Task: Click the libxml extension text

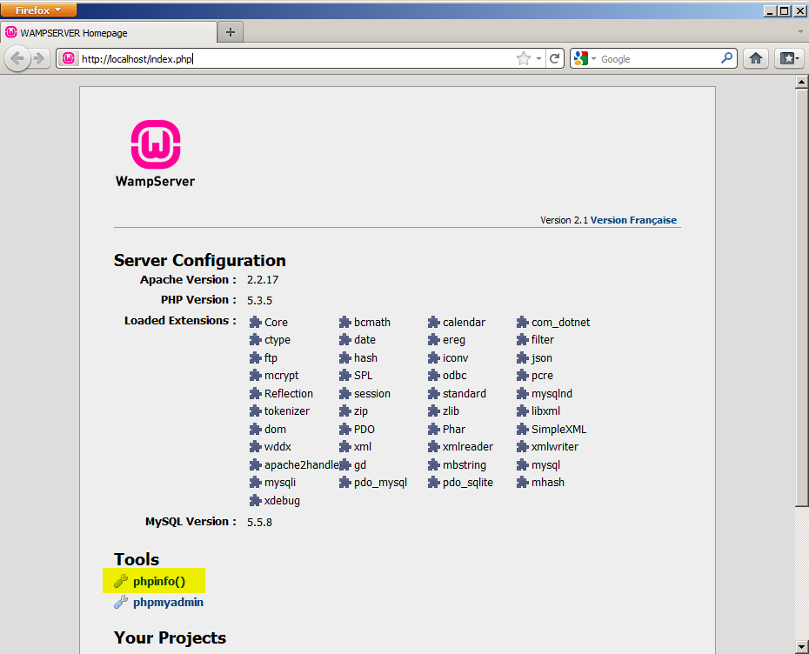Action: click(x=546, y=411)
